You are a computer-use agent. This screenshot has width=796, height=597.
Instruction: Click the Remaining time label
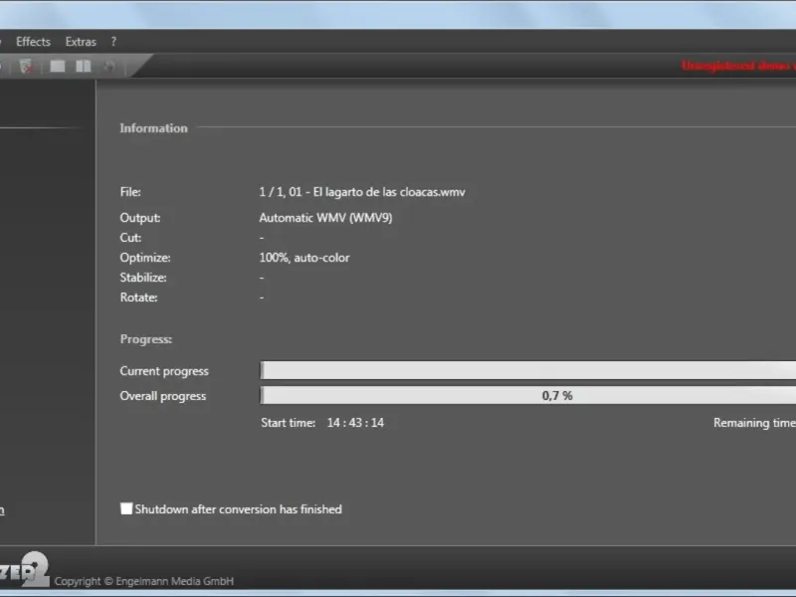tap(754, 423)
